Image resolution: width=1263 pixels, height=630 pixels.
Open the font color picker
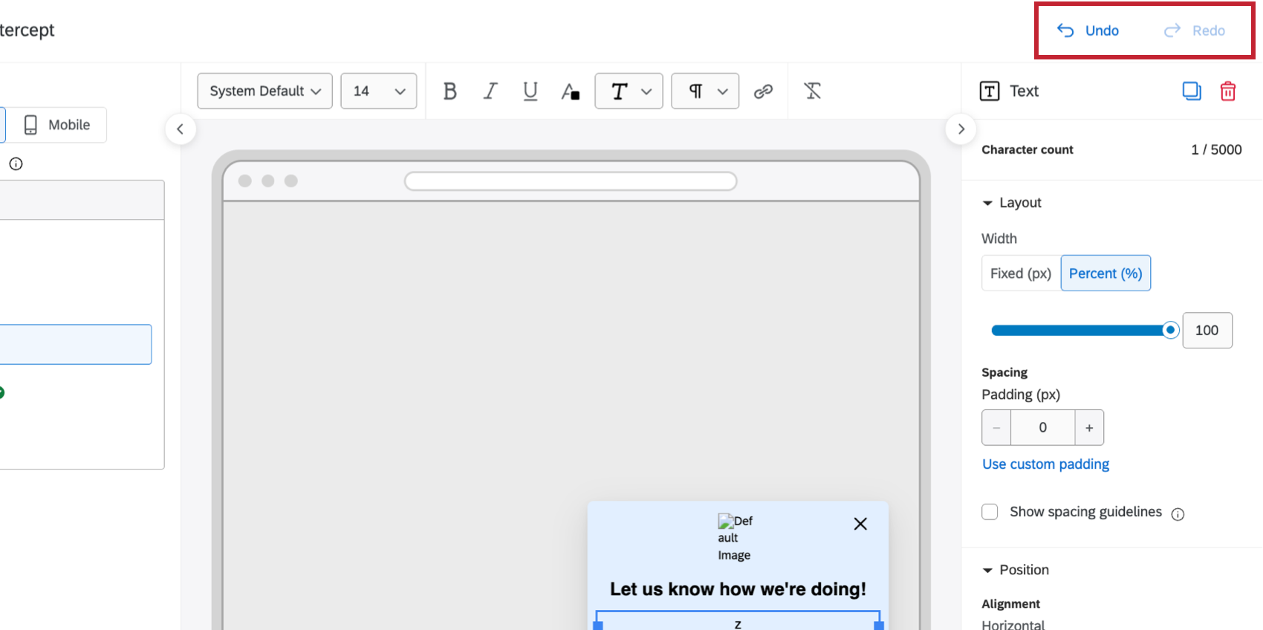pyautogui.click(x=571, y=91)
